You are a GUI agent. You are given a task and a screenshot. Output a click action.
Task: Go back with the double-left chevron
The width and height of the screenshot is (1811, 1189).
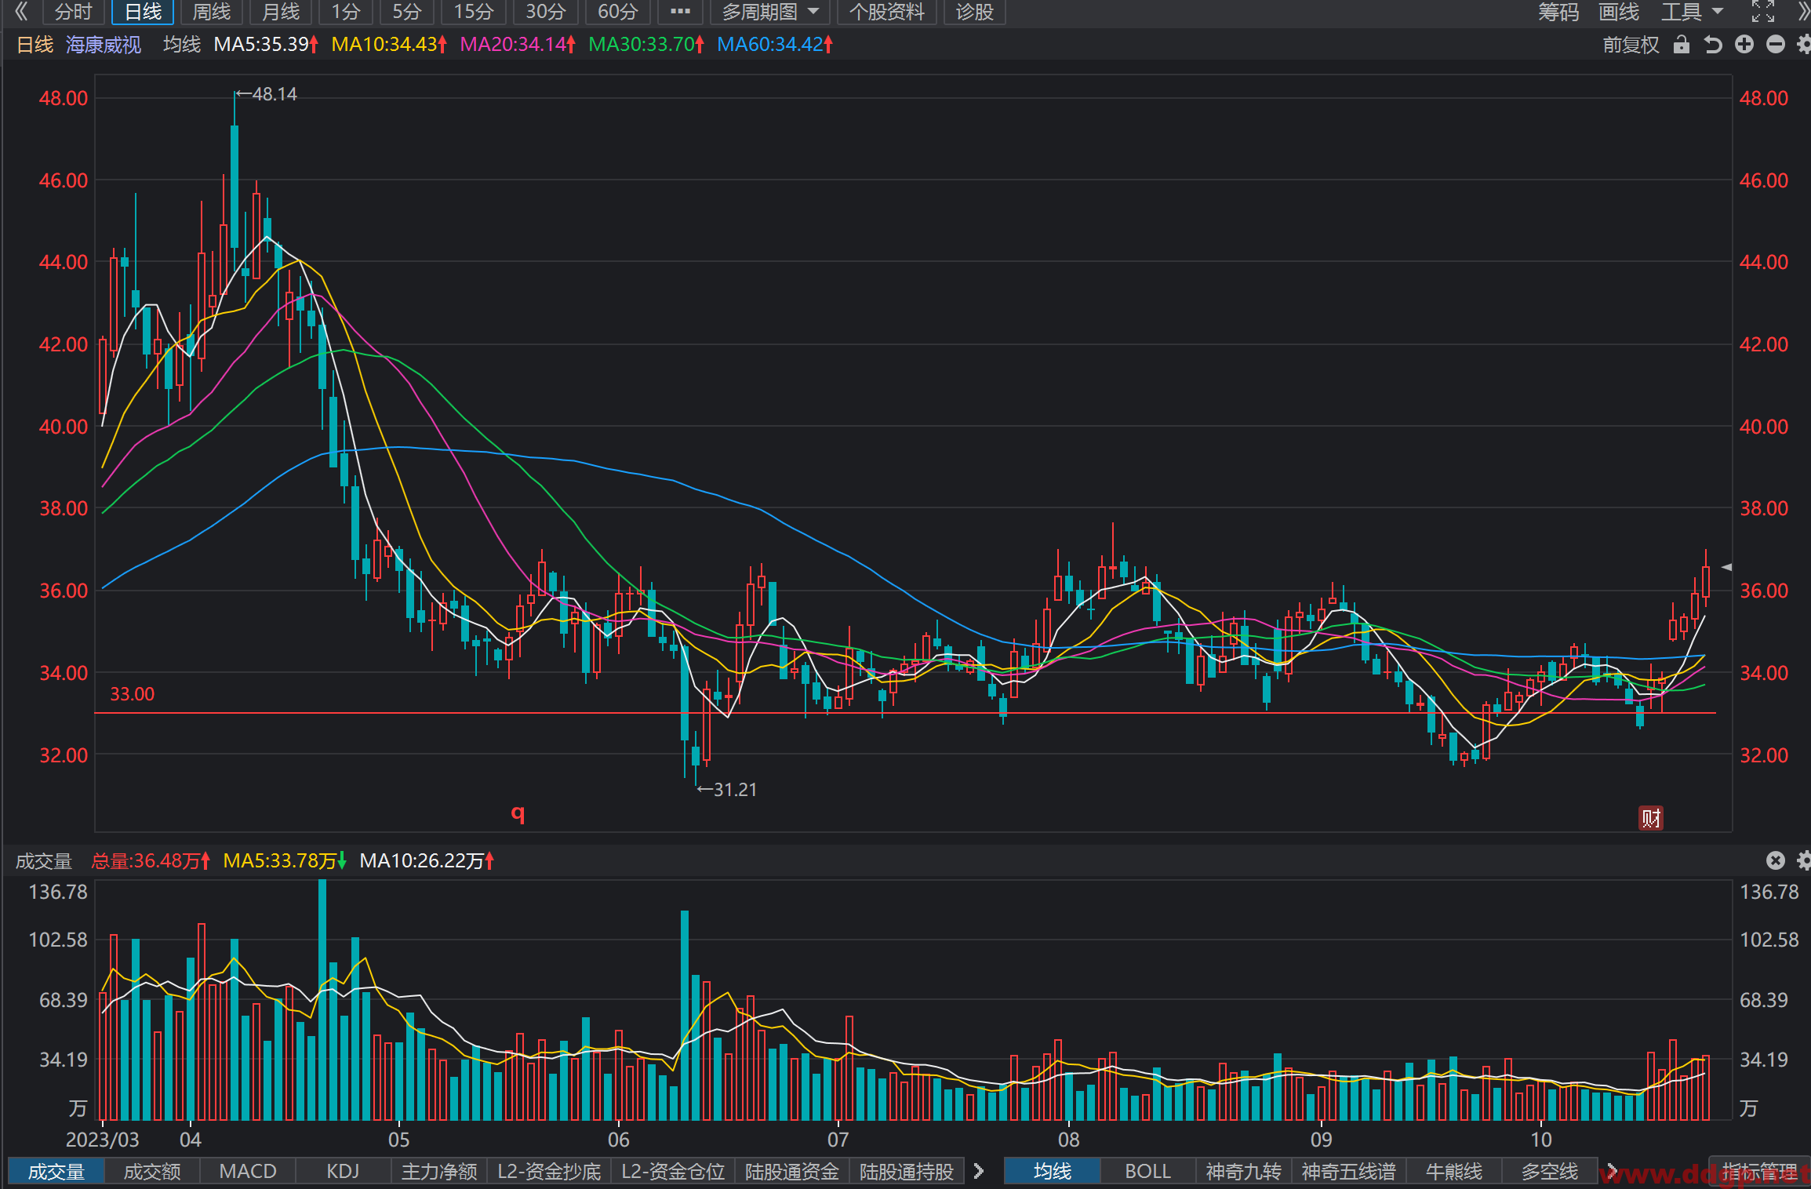[x=21, y=11]
